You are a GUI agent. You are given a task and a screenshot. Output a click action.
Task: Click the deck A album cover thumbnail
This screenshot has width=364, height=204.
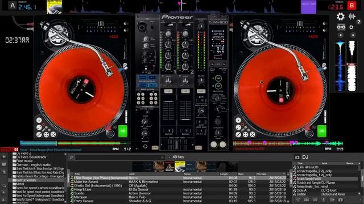click(54, 7)
